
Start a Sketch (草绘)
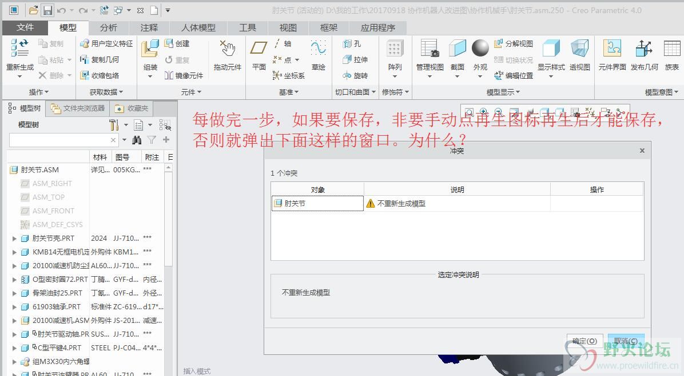coord(319,54)
